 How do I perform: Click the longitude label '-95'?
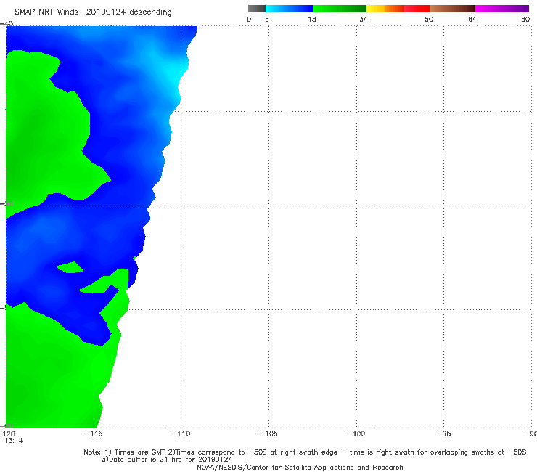(x=444, y=434)
